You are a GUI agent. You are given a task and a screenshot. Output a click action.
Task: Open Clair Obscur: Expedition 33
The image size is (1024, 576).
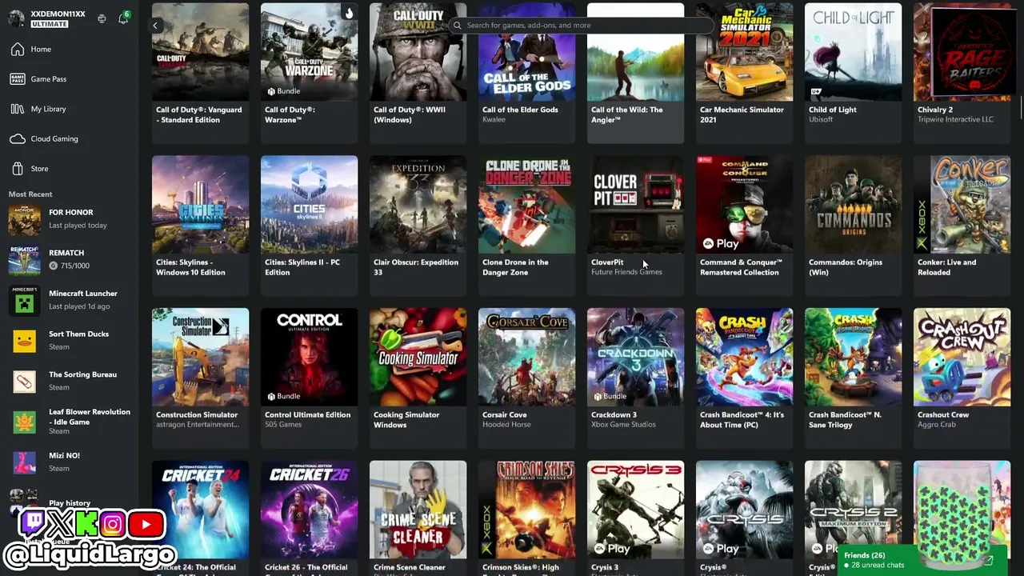[x=418, y=226]
